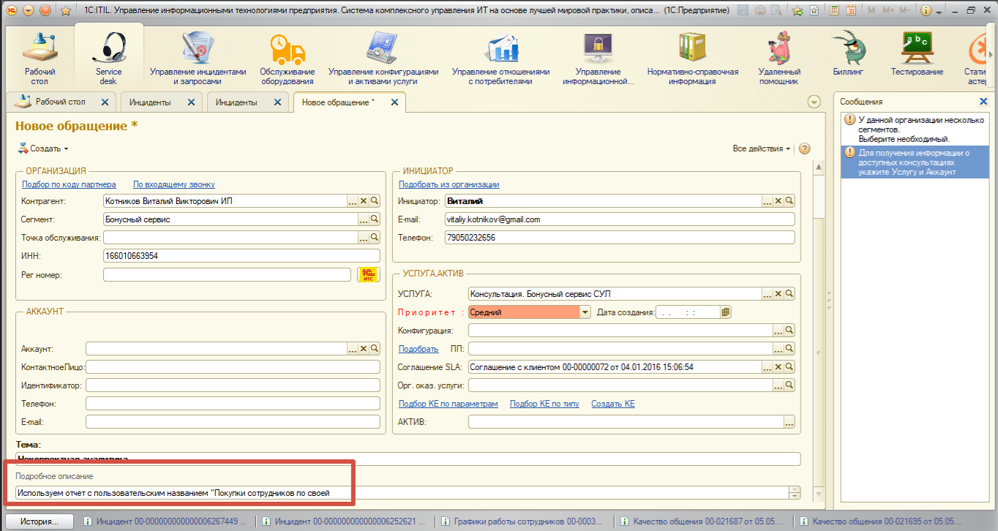Open selection list for УСЛУГА (ellipsis)
This screenshot has height=531, width=998.
(x=768, y=294)
